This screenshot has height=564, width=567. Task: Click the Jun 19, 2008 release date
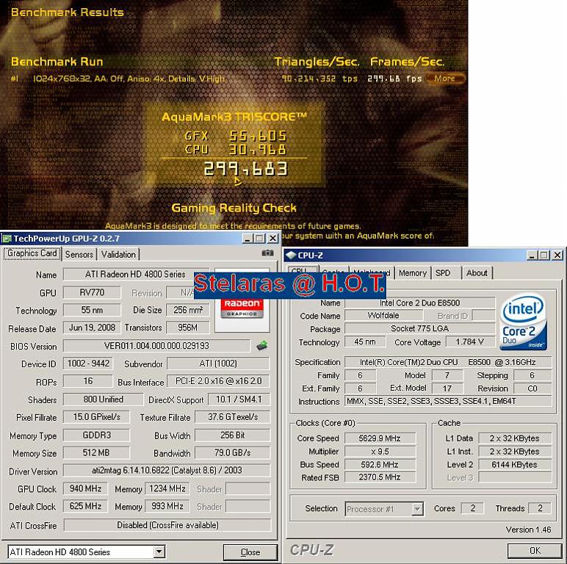click(92, 328)
